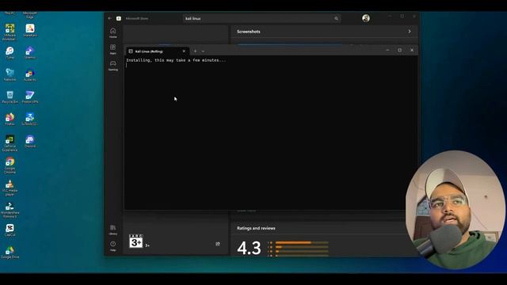Open Wondershare Filmora desktop shortcut
This screenshot has height=285, width=507.
click(10, 210)
